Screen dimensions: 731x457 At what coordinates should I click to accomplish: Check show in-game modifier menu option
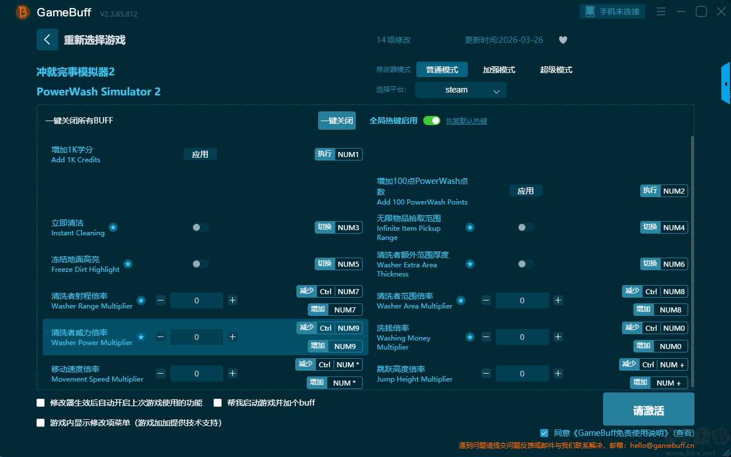[41, 423]
